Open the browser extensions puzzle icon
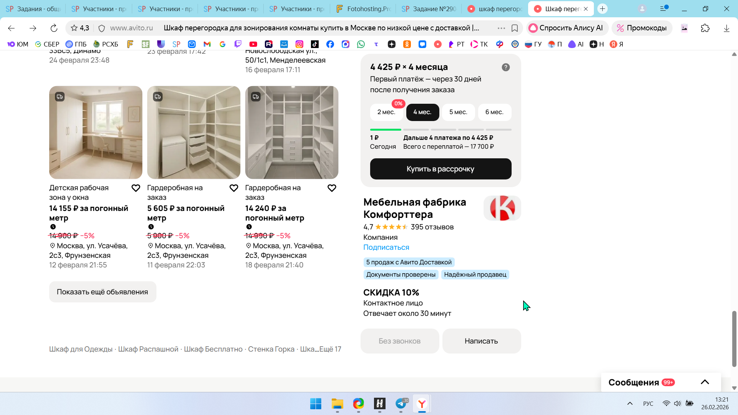The height and width of the screenshot is (415, 738). point(705,28)
